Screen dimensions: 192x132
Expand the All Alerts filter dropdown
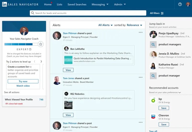pyautogui.click(x=105, y=25)
